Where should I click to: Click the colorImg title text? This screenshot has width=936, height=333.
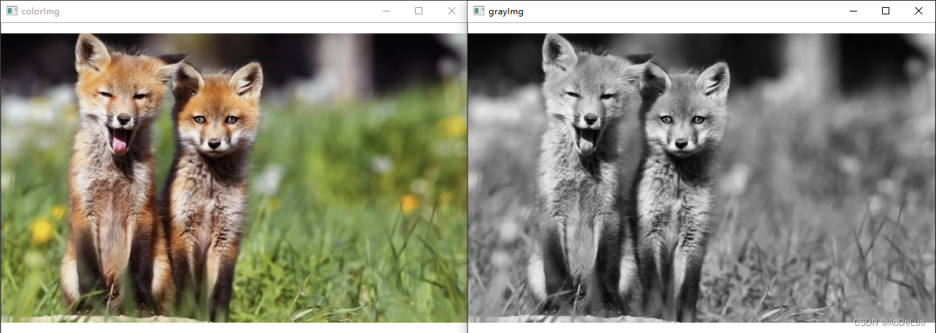pyautogui.click(x=40, y=11)
